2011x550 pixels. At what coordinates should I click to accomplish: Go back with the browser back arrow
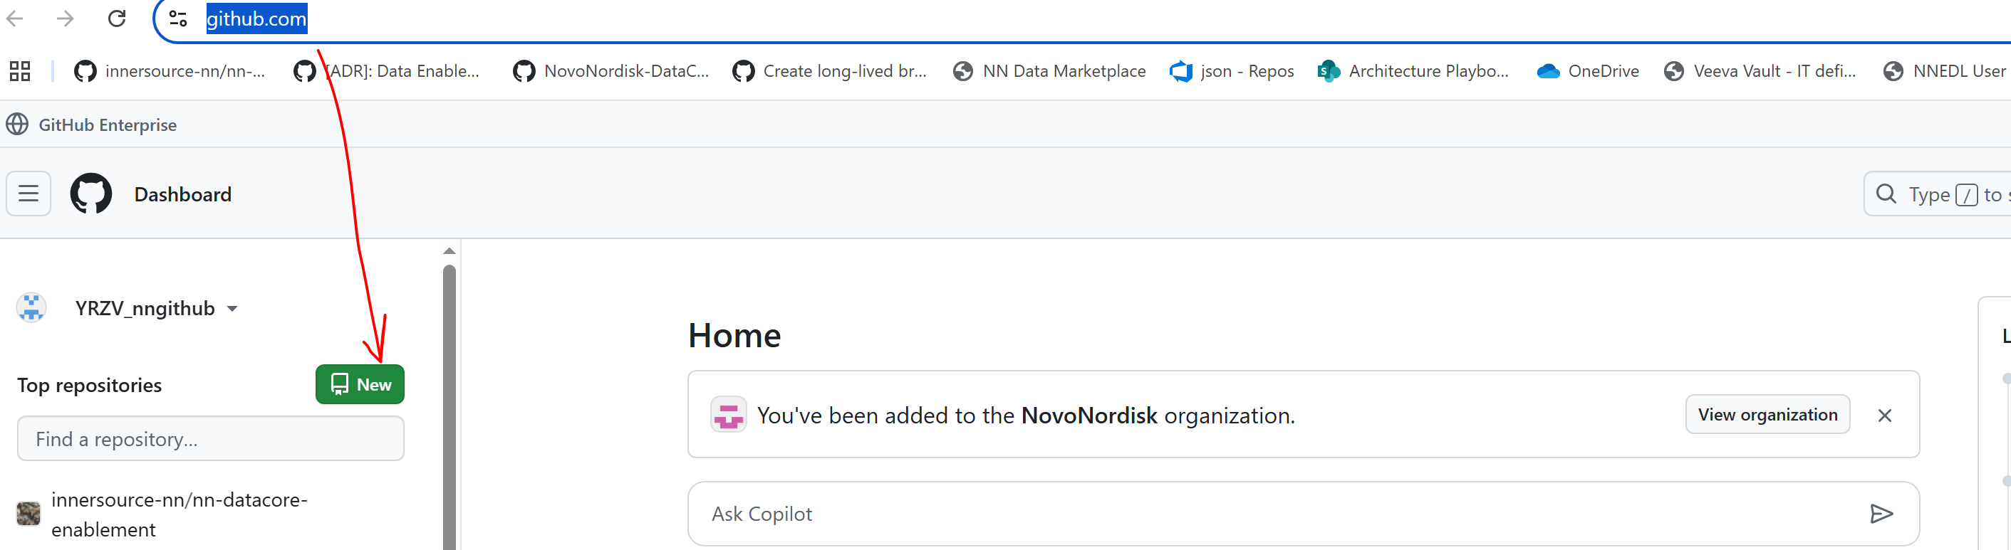[x=15, y=18]
